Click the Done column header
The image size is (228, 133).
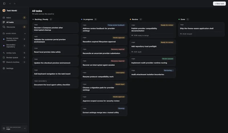point(183,19)
